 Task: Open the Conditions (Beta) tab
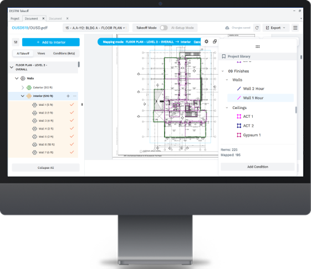click(64, 54)
